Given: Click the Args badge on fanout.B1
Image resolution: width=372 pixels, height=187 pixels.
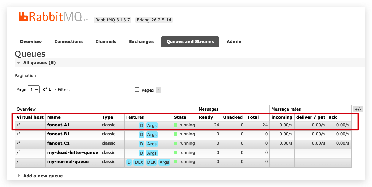Looking at the screenshot, I should click(x=152, y=134).
